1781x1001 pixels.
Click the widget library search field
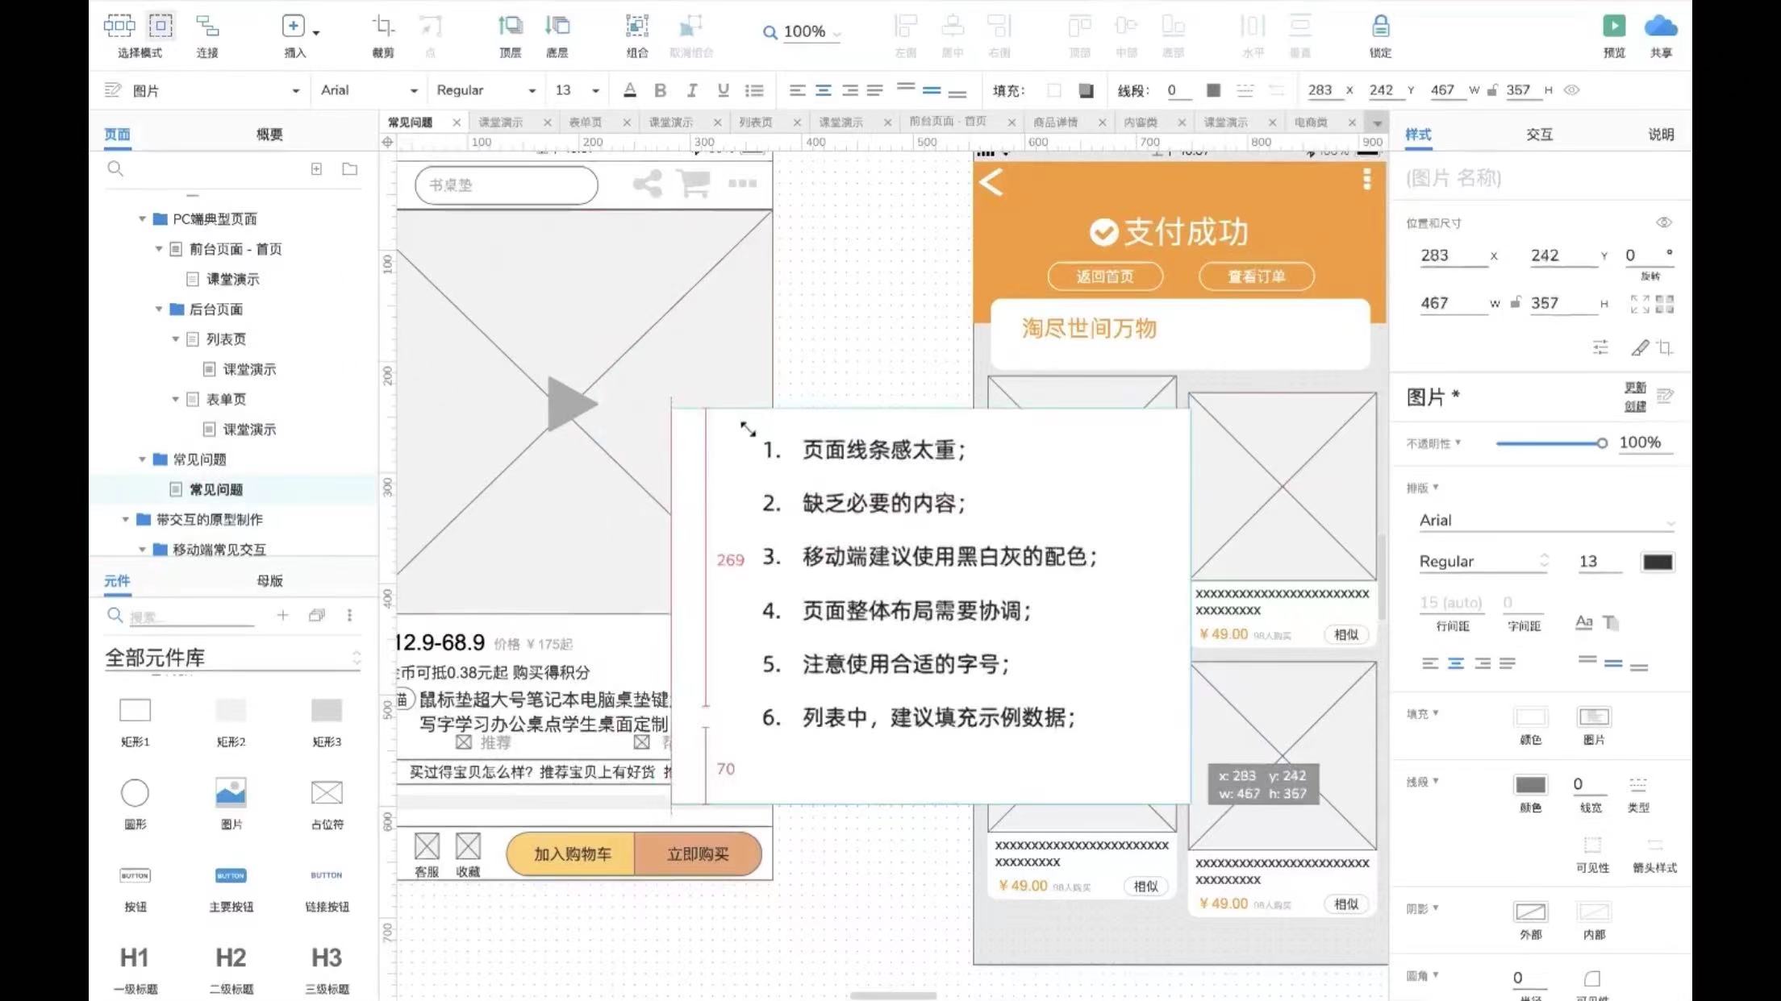[190, 617]
